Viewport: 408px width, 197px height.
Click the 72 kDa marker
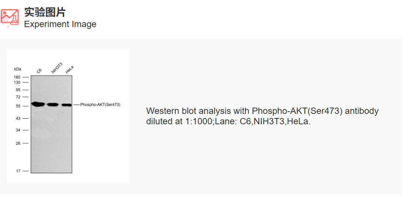[18, 97]
